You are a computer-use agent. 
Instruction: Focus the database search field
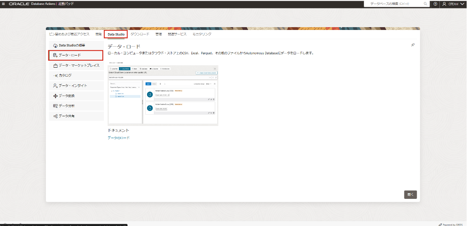point(397,4)
